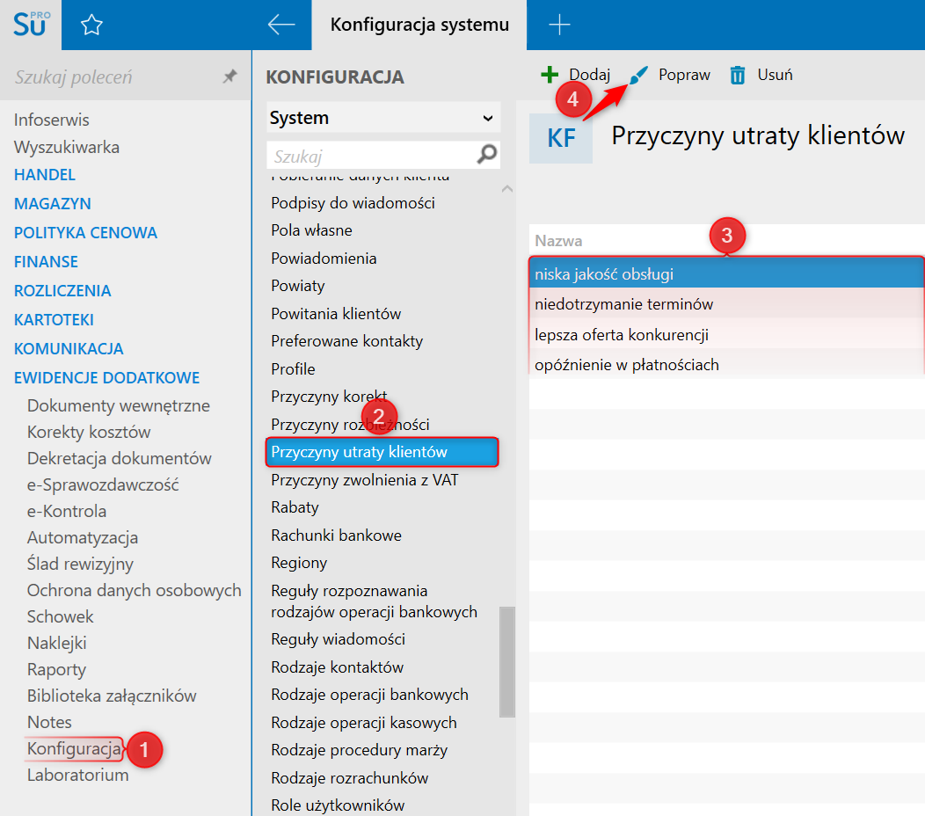The height and width of the screenshot is (816, 925).
Task: Select row lepsza oferta konkurencji
Action: tap(727, 334)
